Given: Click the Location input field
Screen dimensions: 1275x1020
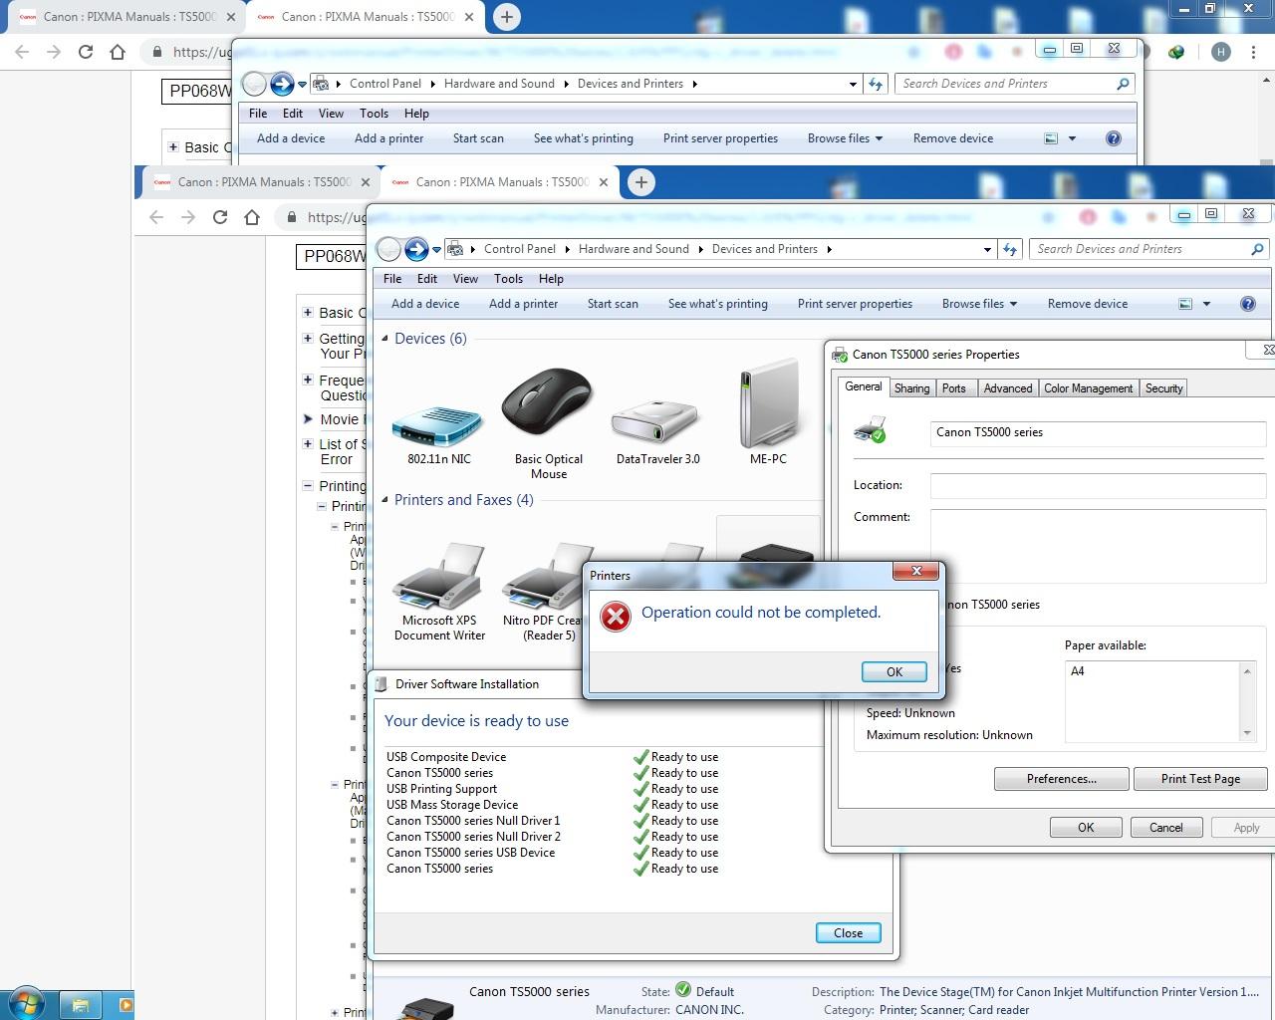Looking at the screenshot, I should (x=1097, y=485).
